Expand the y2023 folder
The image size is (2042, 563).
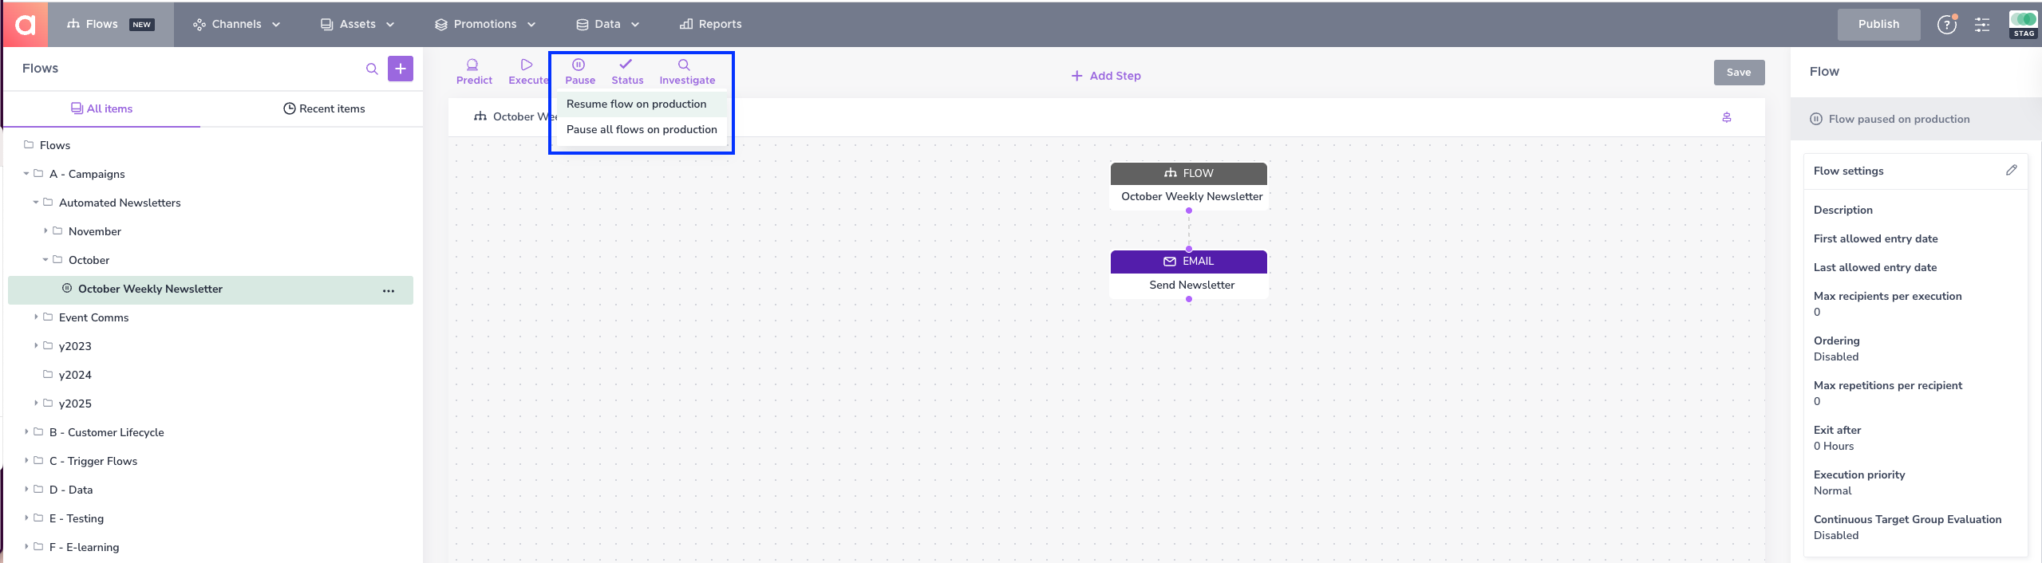(x=36, y=346)
